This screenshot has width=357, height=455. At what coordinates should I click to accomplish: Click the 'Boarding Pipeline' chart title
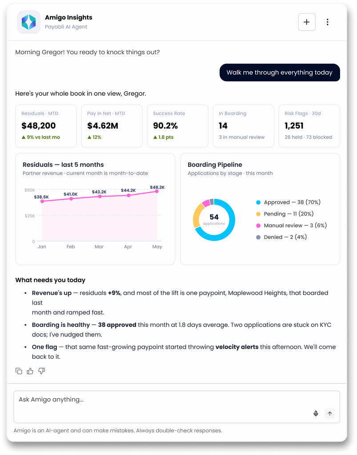point(215,164)
